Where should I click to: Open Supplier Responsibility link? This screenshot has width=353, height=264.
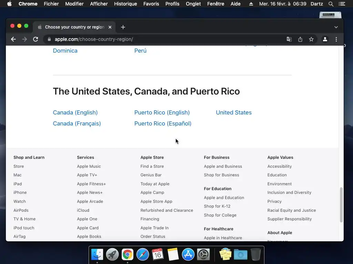click(x=290, y=219)
